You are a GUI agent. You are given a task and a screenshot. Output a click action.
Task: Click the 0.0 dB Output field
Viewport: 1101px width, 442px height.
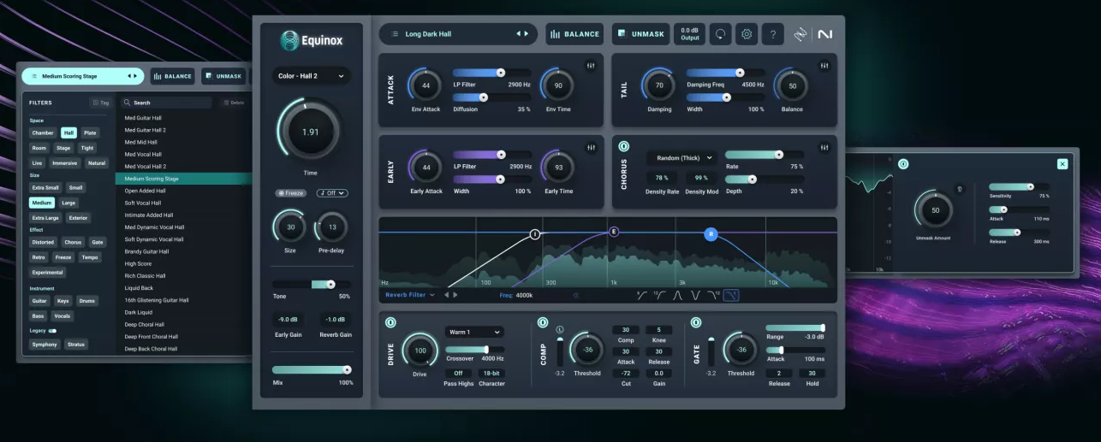(x=690, y=34)
